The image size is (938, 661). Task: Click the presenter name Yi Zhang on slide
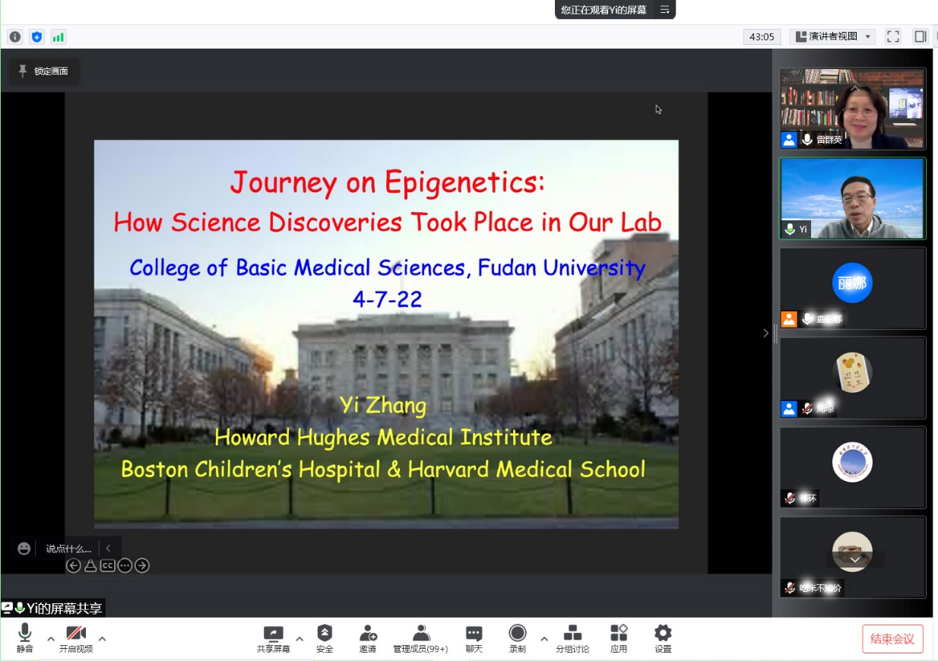click(x=383, y=405)
